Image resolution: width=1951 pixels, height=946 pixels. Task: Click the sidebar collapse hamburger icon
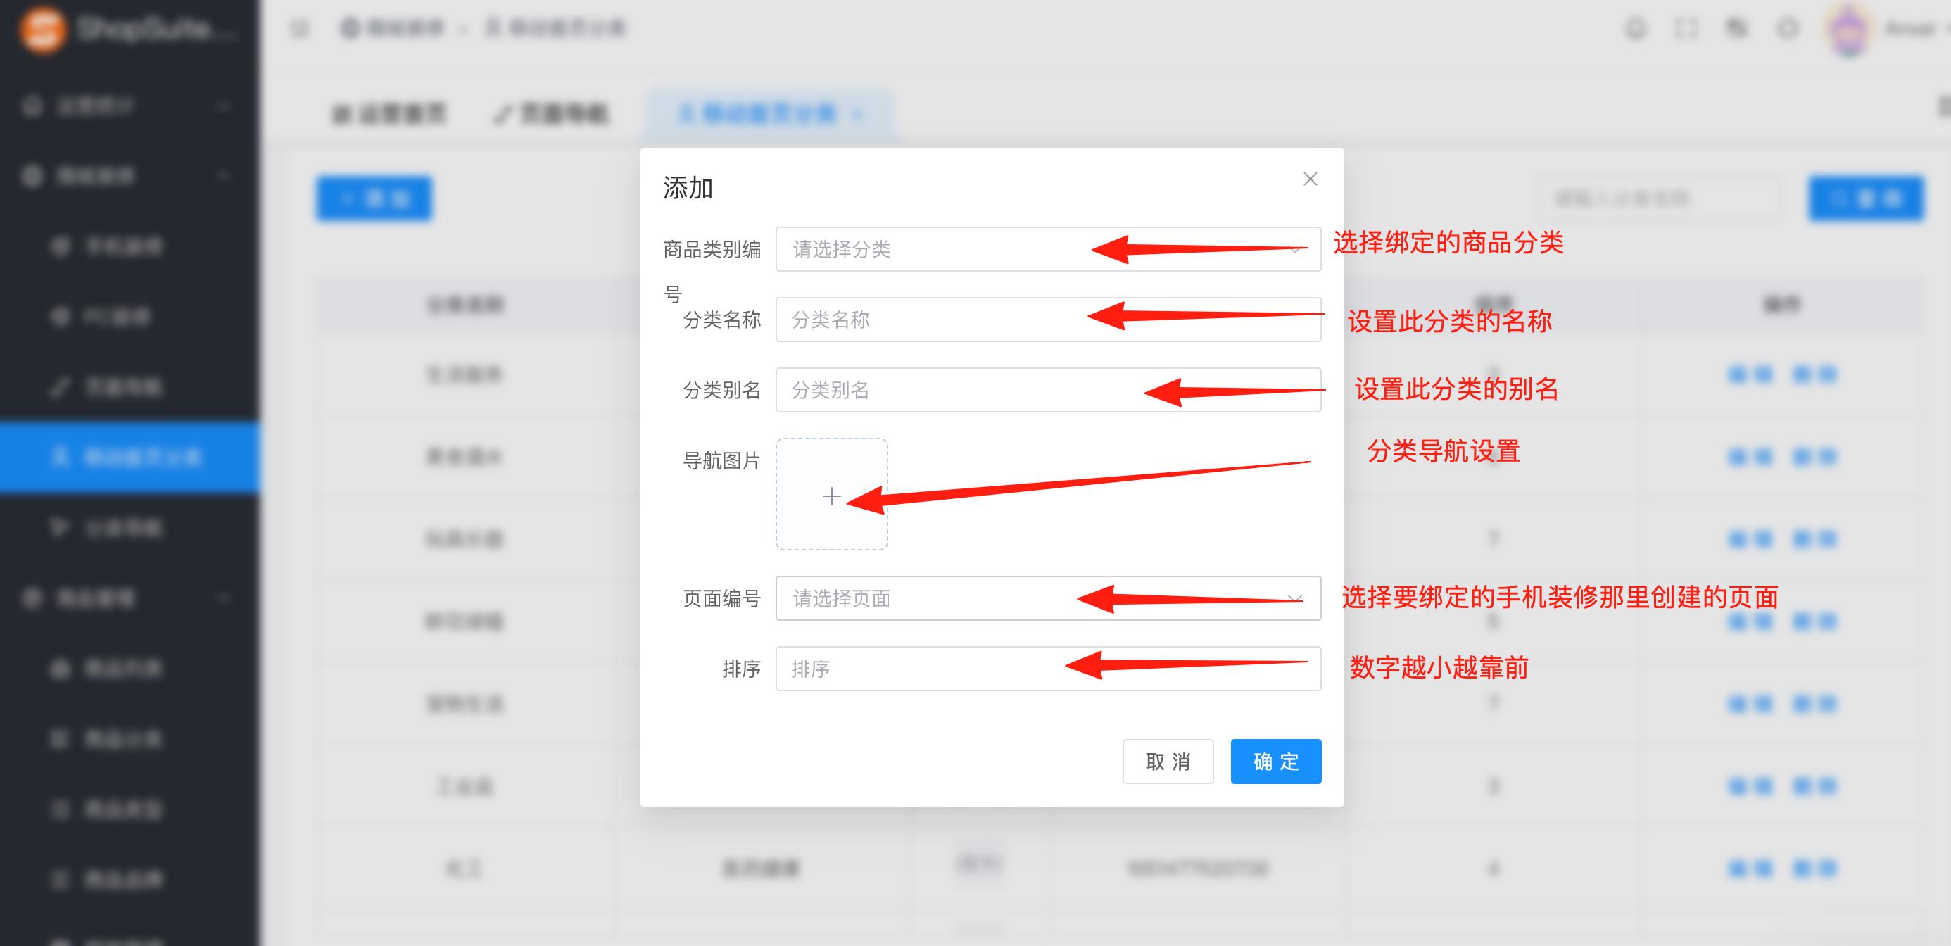[x=300, y=29]
